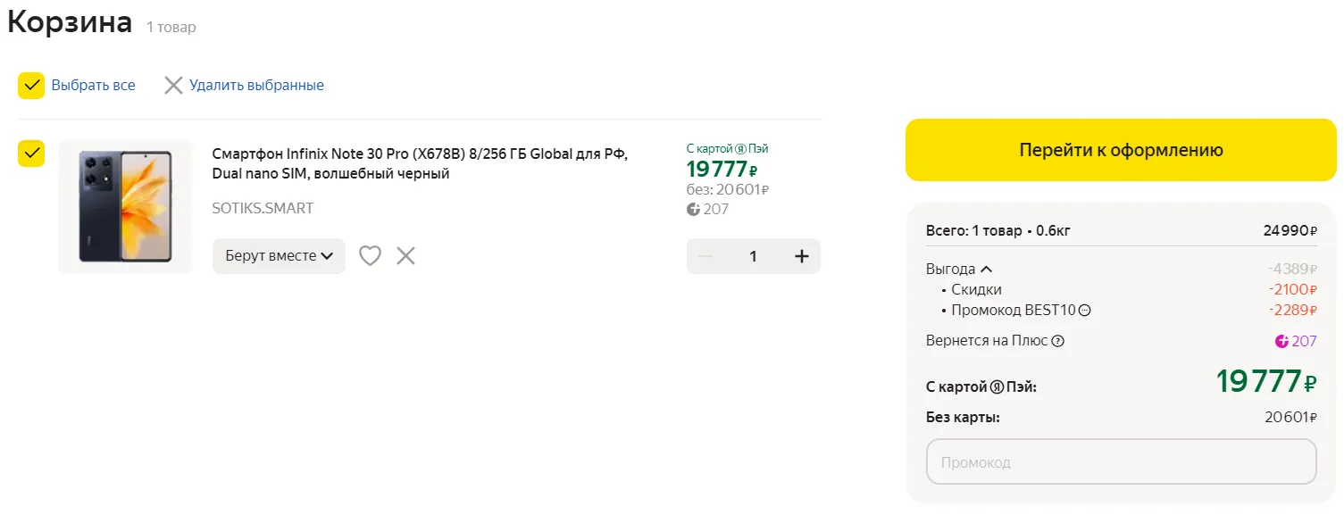The width and height of the screenshot is (1344, 515).
Task: Add the smartphone to favorites with heart icon
Action: coord(370,256)
